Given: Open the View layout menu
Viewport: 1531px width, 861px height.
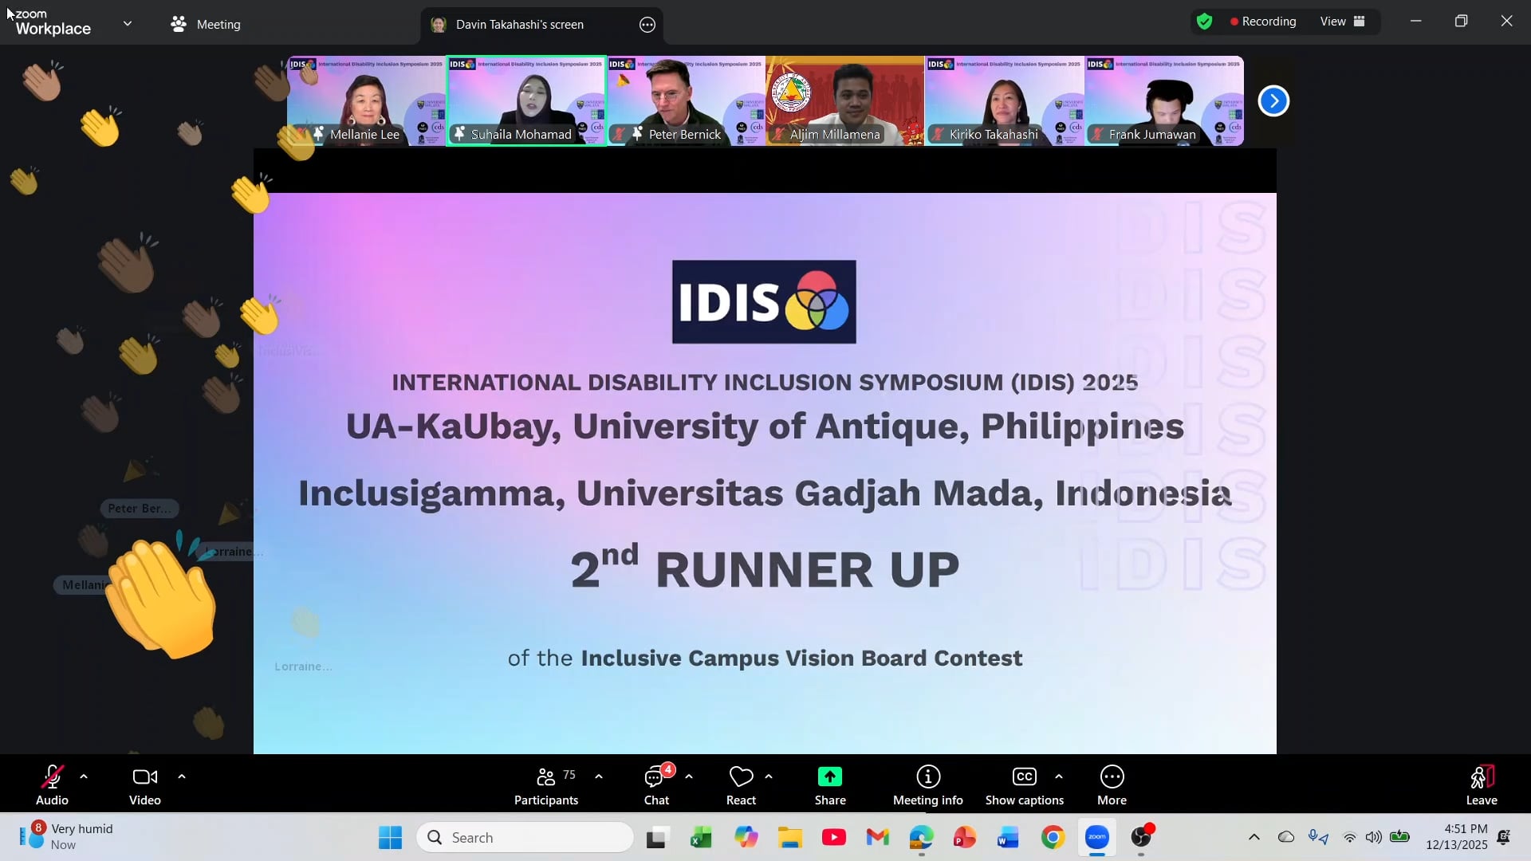Looking at the screenshot, I should point(1343,22).
